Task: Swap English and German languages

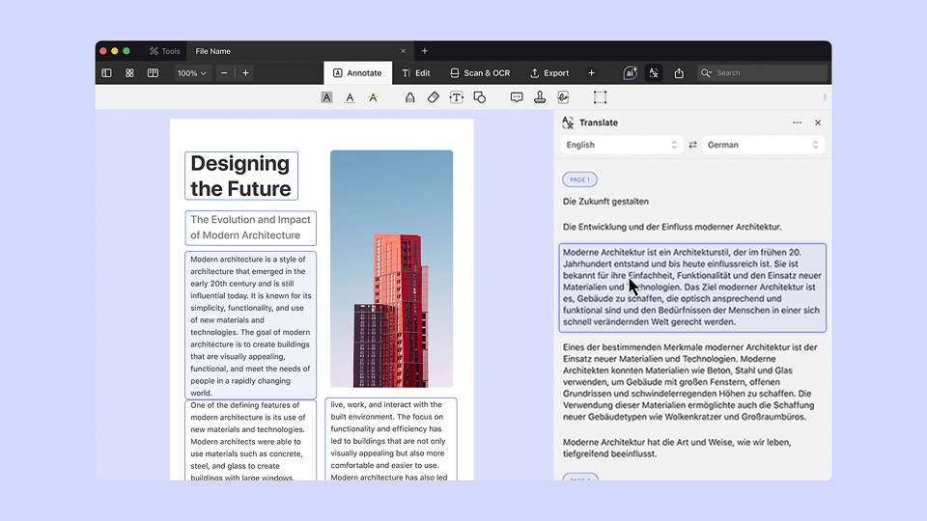Action: 692,145
